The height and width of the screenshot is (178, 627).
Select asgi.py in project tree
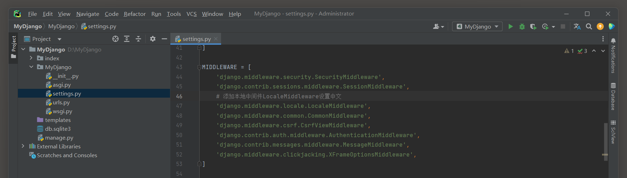[x=58, y=85]
